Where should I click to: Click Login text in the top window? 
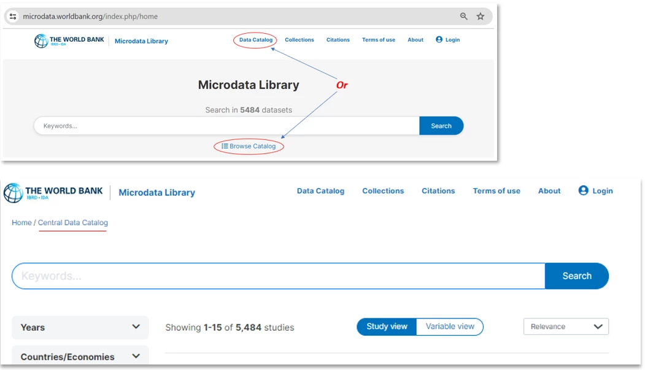(x=452, y=40)
